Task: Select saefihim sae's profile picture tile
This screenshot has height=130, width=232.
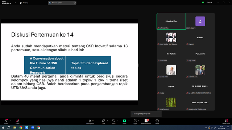Action: 200,70
